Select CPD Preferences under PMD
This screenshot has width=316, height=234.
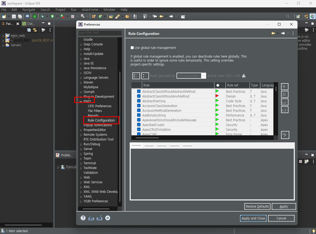100,106
